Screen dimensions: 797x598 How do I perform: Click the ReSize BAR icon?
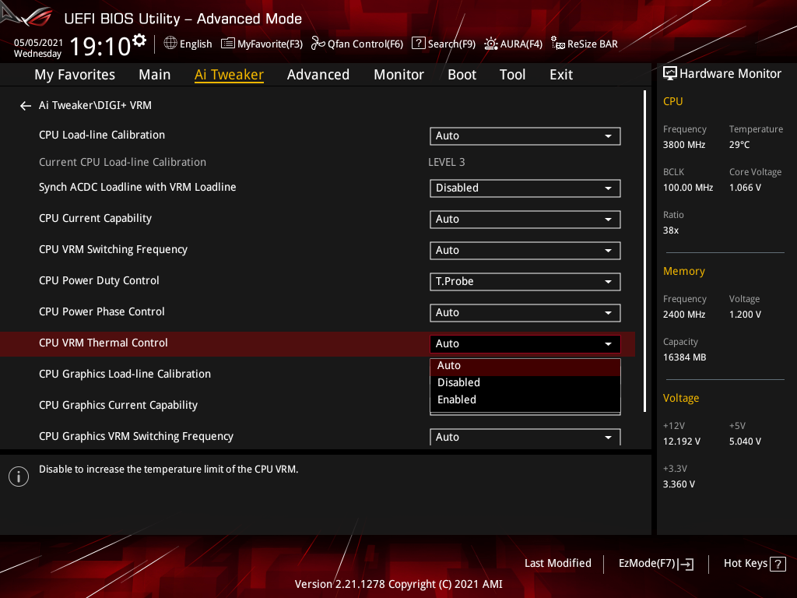557,44
